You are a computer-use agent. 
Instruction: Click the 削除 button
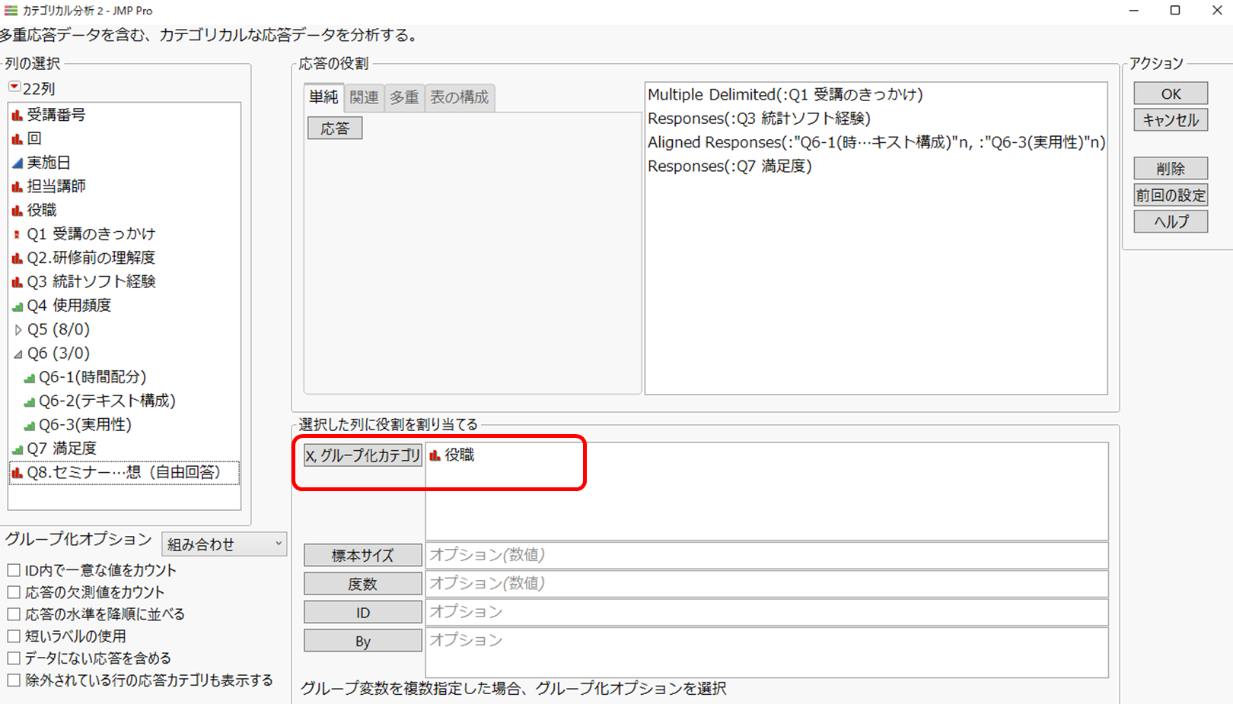1171,169
